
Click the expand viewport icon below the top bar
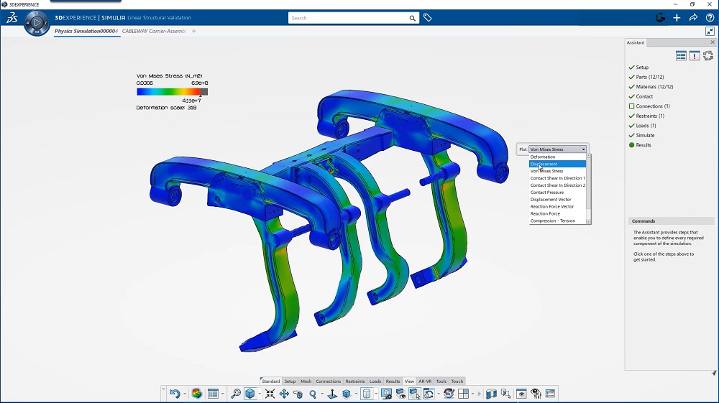pyautogui.click(x=710, y=31)
